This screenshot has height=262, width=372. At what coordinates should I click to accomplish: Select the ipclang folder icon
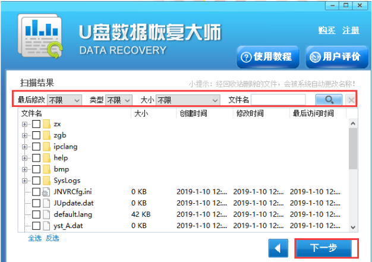click(x=46, y=147)
